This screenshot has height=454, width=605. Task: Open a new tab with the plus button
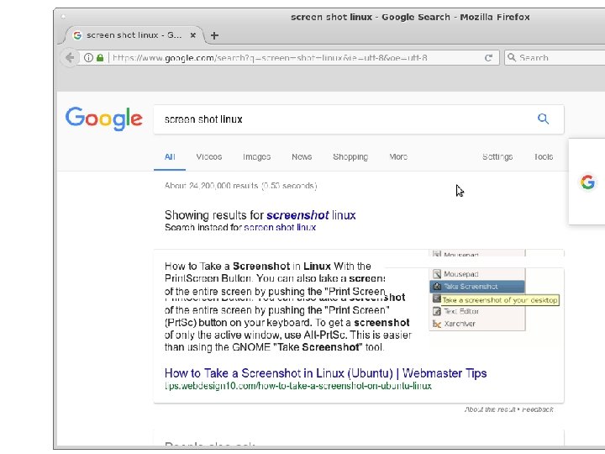[214, 35]
